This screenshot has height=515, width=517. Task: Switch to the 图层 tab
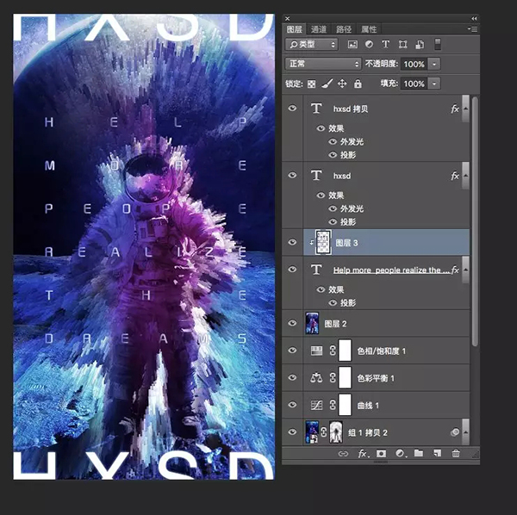click(294, 29)
